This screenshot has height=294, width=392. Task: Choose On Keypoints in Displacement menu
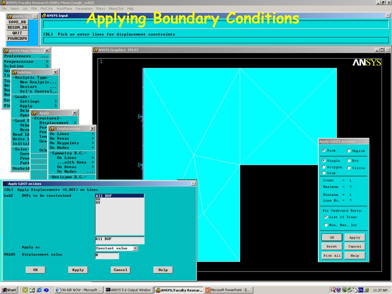[x=72, y=143]
